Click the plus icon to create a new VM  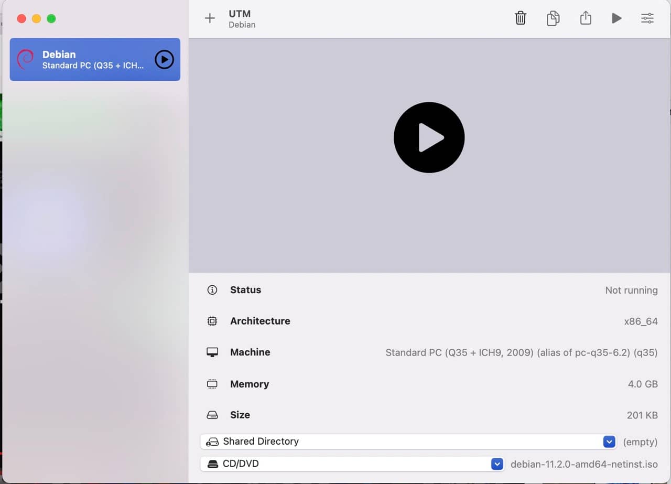coord(210,18)
